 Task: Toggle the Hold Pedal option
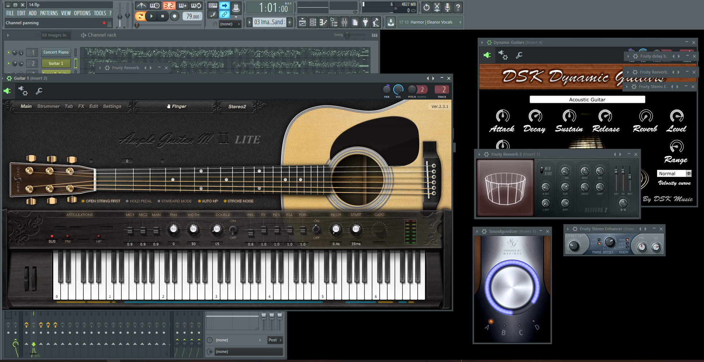point(139,201)
